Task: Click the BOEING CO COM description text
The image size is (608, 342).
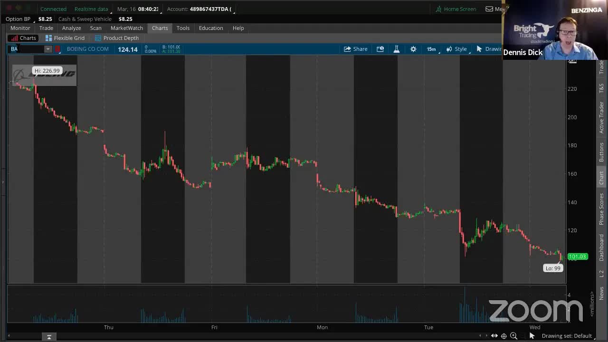Action: [x=87, y=49]
